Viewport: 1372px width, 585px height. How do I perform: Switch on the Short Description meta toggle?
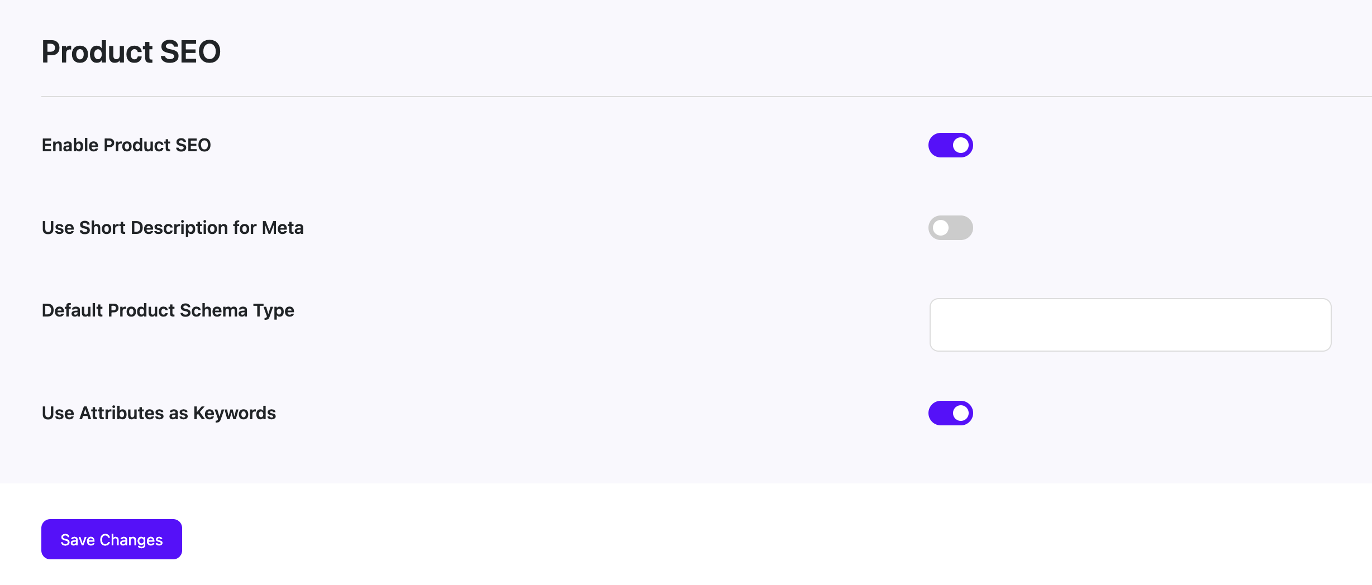coord(950,228)
